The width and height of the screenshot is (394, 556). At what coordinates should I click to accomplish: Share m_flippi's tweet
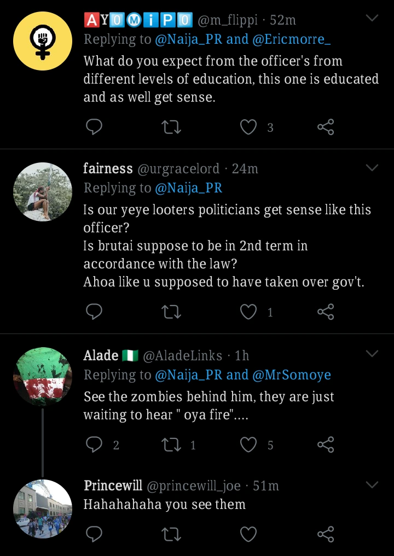pos(326,127)
